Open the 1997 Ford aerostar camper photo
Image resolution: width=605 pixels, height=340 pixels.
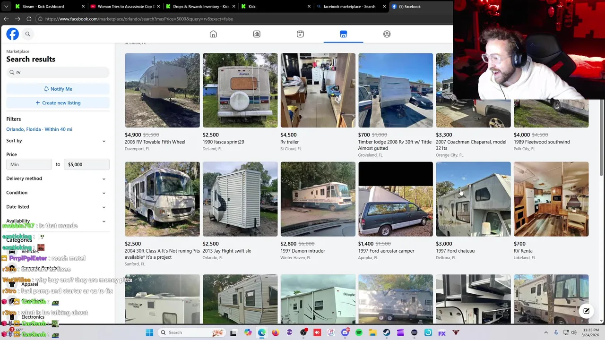pos(396,199)
